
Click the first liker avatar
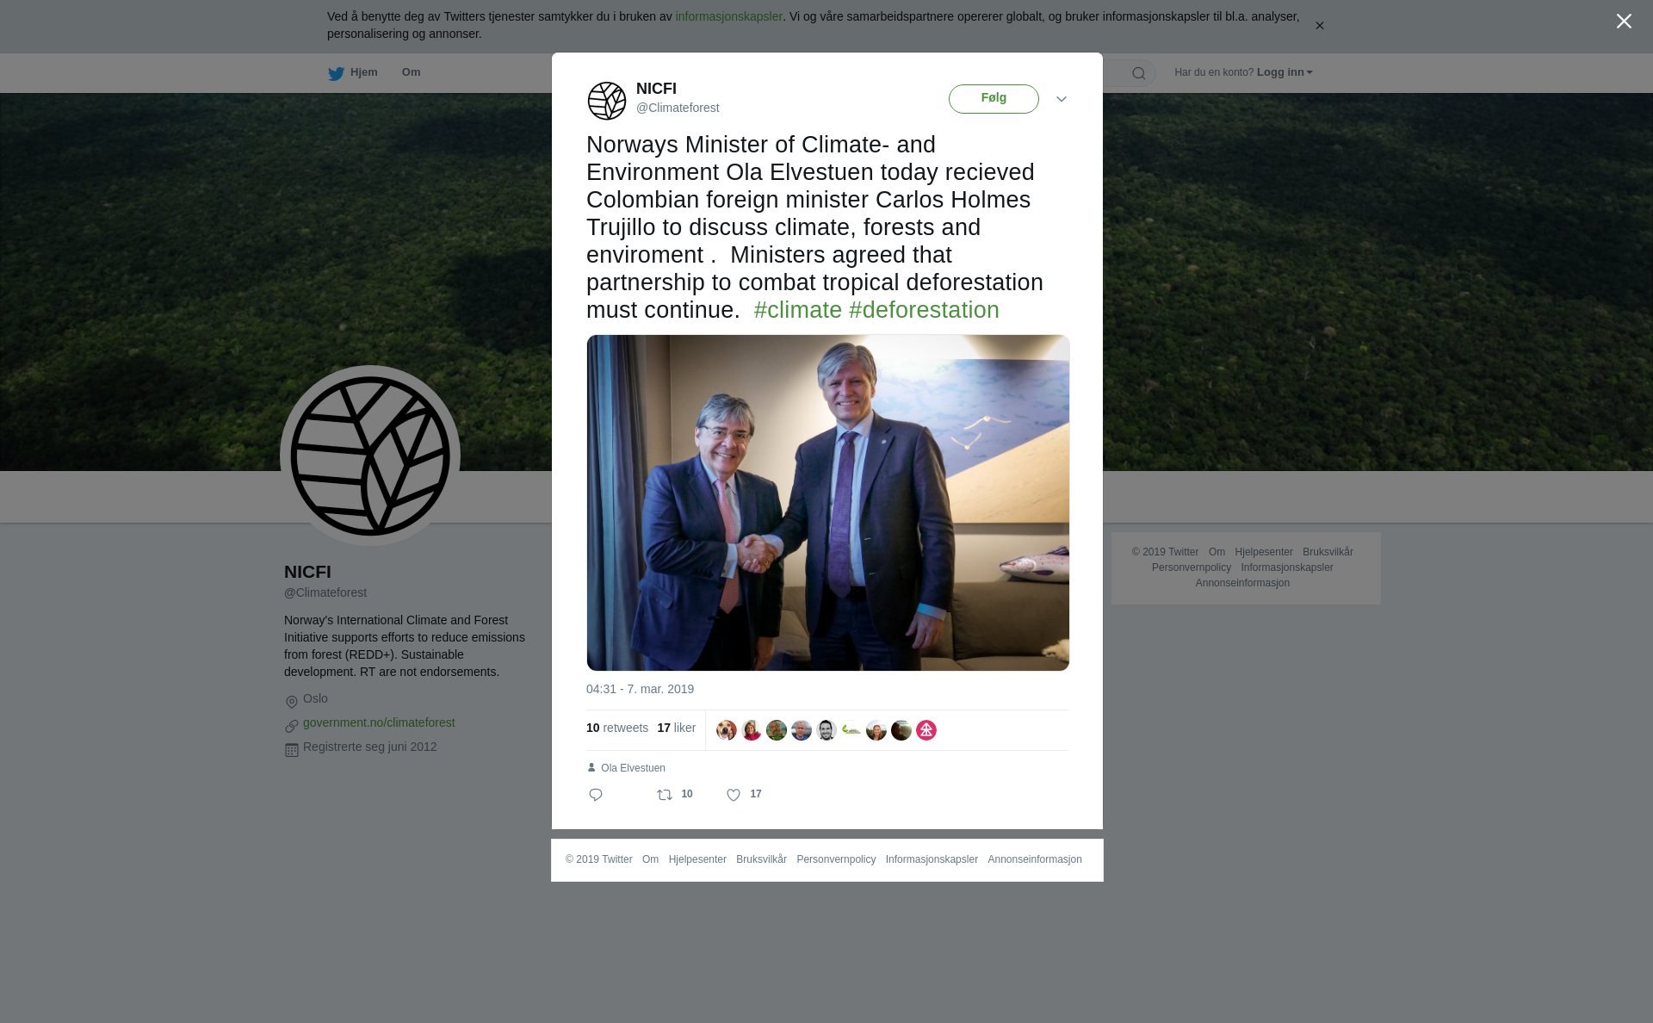(x=727, y=730)
